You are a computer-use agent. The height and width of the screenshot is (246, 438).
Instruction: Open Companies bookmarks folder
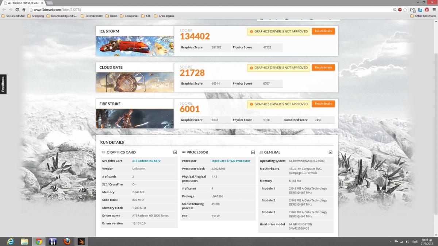(129, 16)
